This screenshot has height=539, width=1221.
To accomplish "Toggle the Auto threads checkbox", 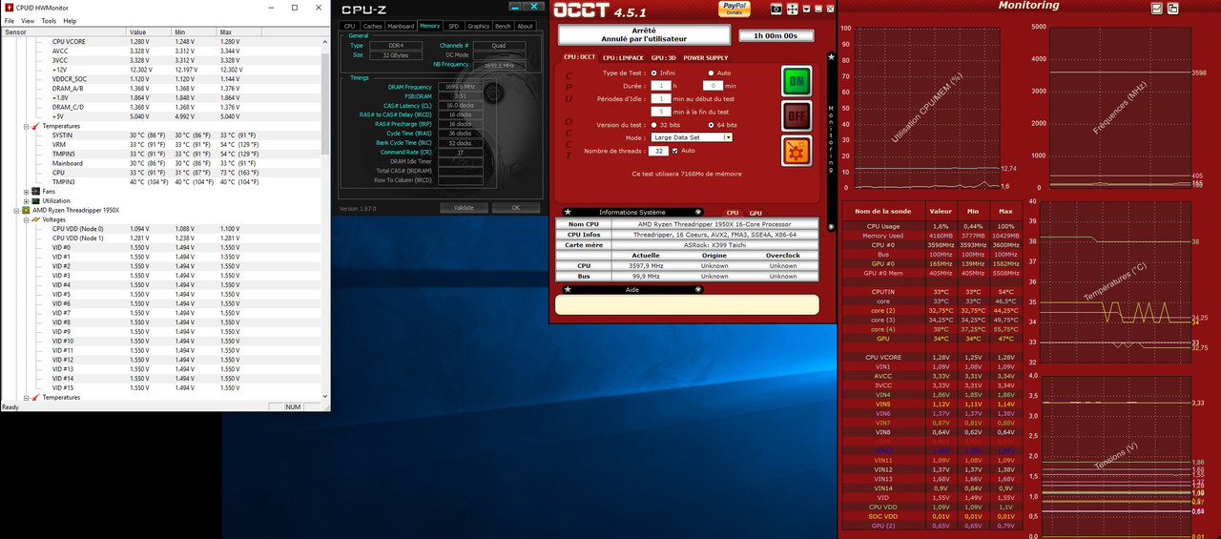I will pos(675,151).
